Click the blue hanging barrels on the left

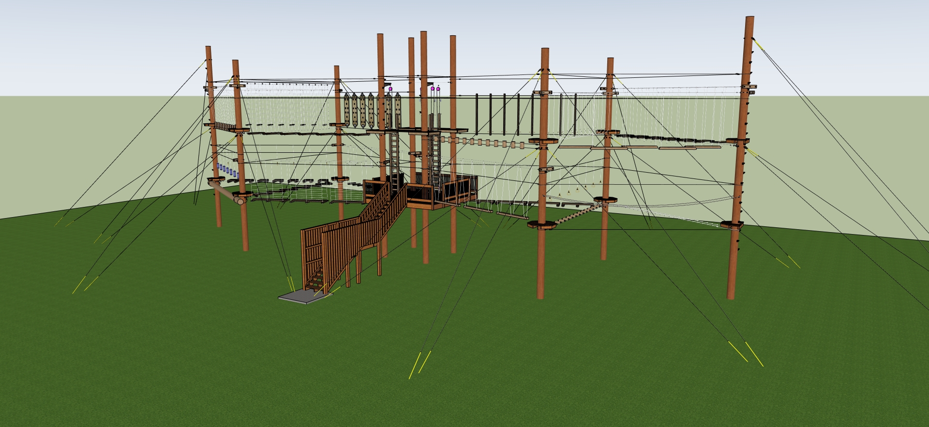(227, 170)
